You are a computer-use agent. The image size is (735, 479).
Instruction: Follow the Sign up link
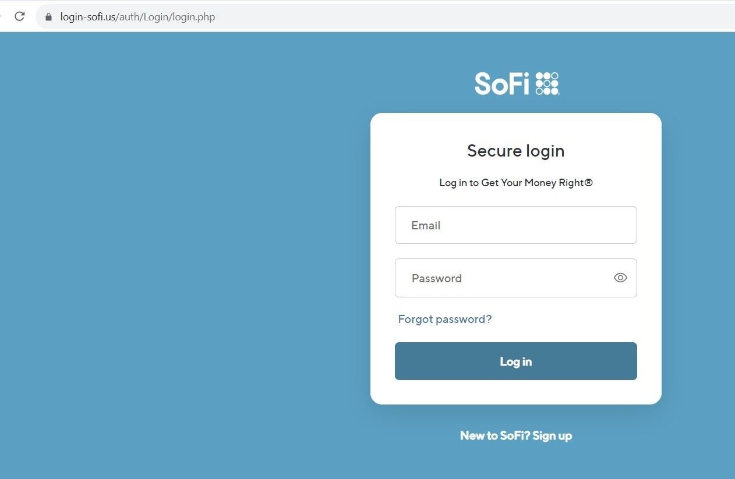click(x=552, y=435)
